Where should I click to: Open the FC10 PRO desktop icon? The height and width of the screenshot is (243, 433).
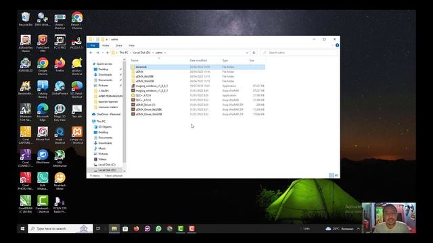pos(60,42)
